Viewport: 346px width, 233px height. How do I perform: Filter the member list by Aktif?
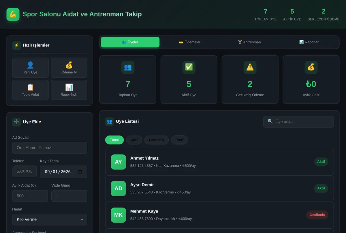tap(134, 140)
